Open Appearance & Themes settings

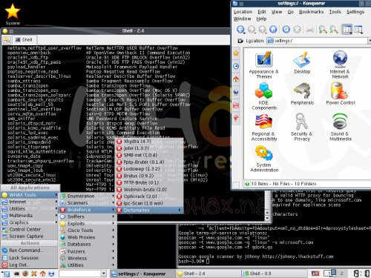click(263, 65)
